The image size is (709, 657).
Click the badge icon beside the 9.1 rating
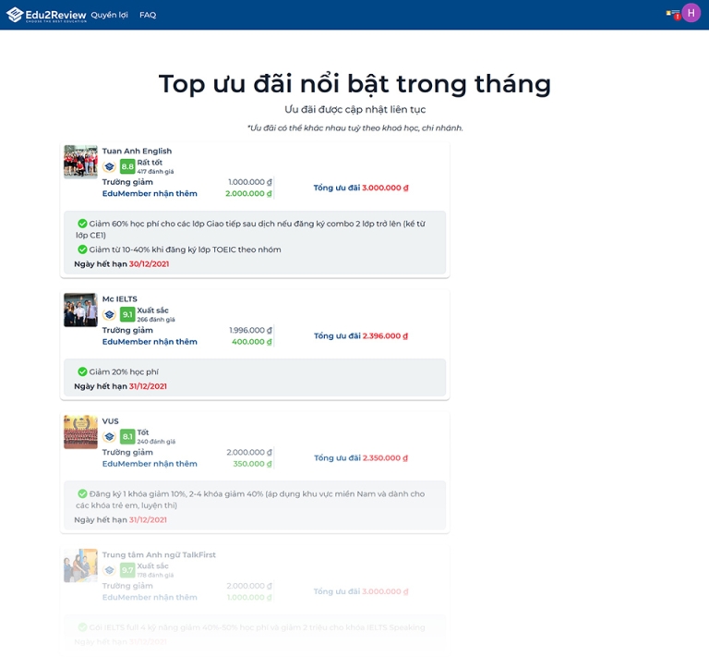pos(110,314)
